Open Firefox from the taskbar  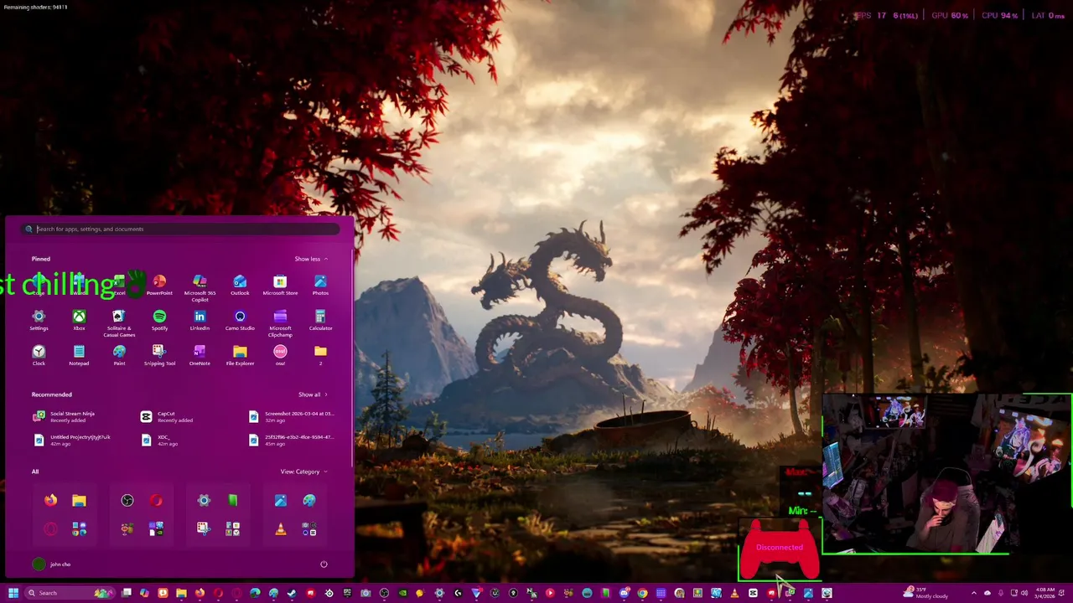coord(200,593)
